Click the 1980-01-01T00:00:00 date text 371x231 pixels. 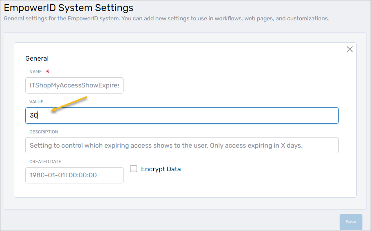pos(63,175)
